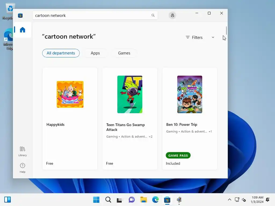This screenshot has width=275, height=206.
Task: Click the Ben 10: Power Trip cover art
Action: [190, 94]
